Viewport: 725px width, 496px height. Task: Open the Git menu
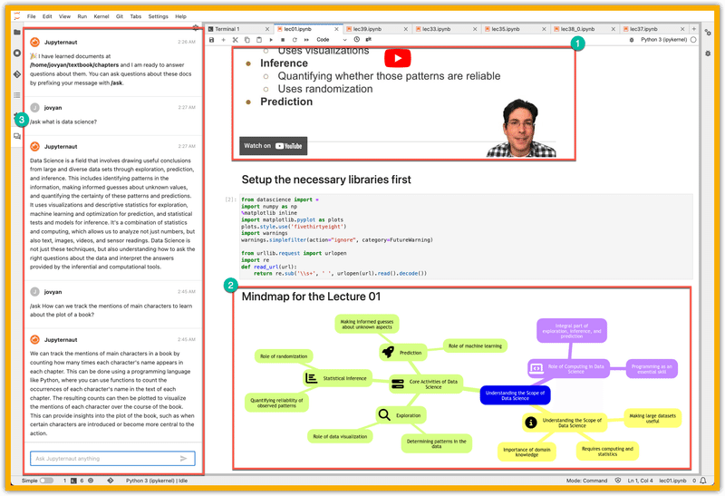(120, 16)
